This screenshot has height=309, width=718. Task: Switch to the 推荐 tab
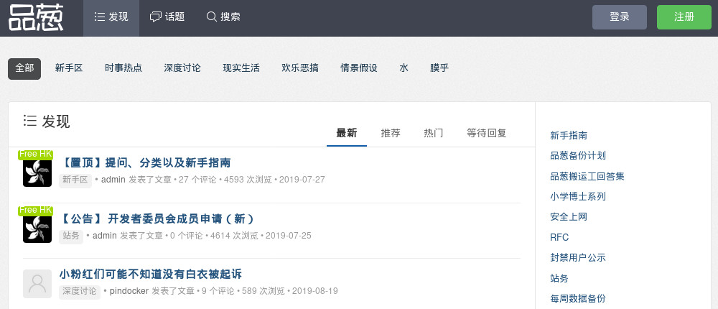click(x=391, y=134)
